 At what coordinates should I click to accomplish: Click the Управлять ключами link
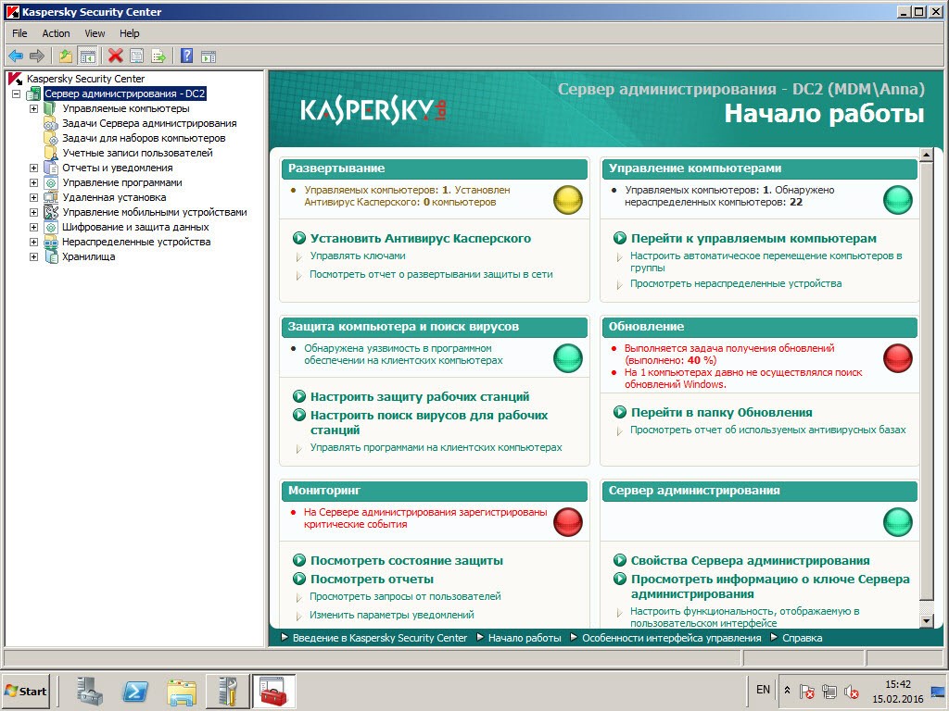[x=358, y=256]
